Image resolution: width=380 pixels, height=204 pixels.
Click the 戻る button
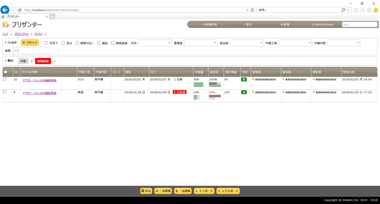point(146,191)
